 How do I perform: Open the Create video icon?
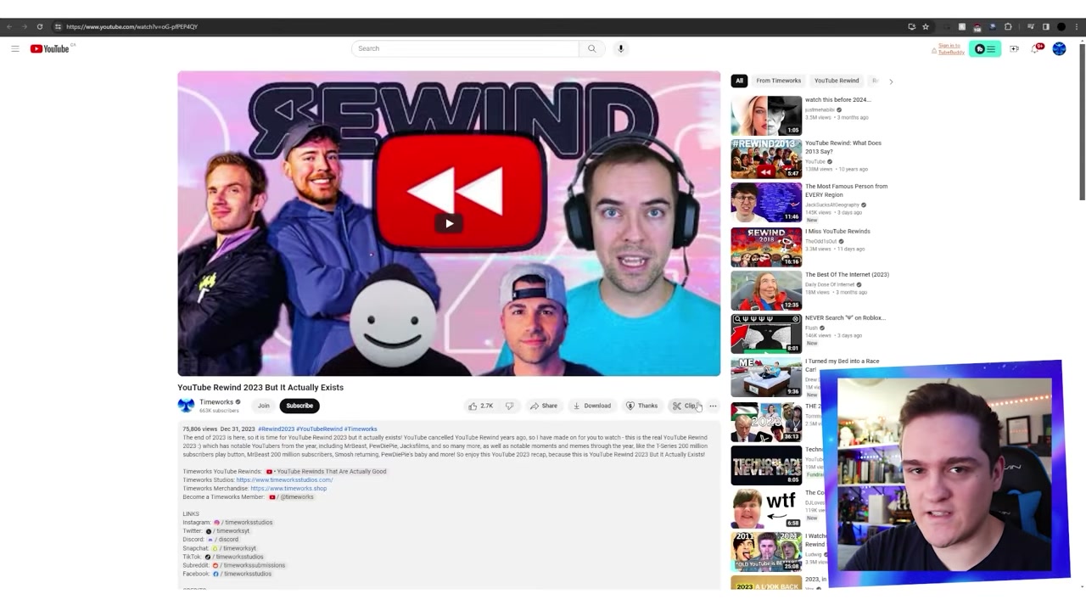click(x=1014, y=49)
